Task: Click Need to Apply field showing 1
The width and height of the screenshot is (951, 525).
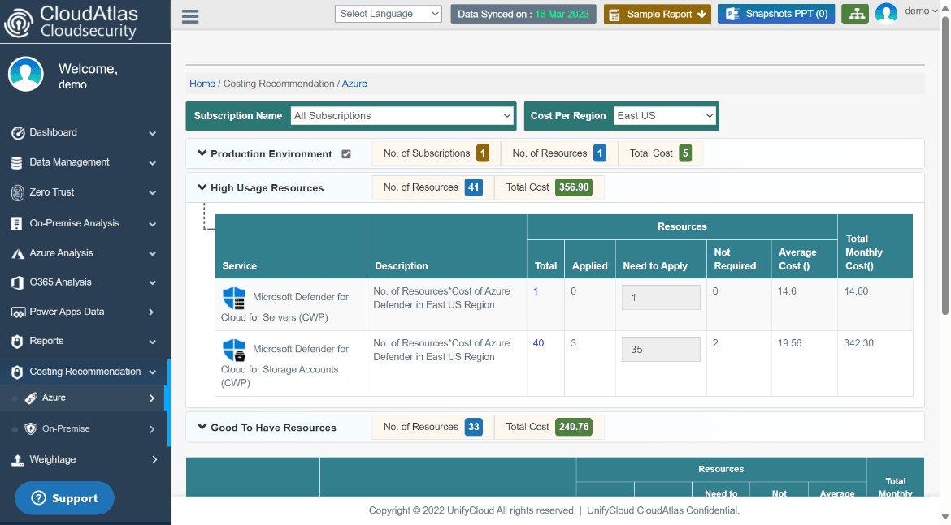Action: pos(661,297)
